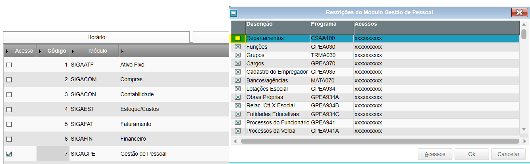Confirm with the Ok button
Screen dimensions: 530x164
click(472, 154)
